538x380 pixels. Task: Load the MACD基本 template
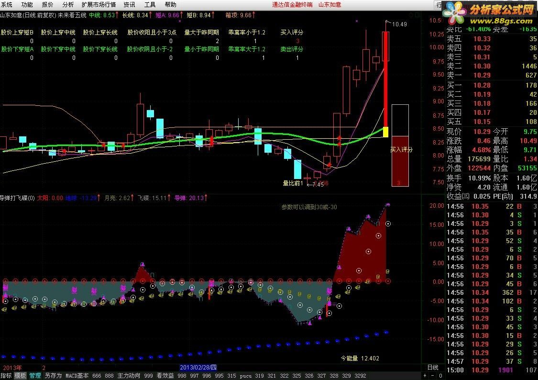click(77, 376)
